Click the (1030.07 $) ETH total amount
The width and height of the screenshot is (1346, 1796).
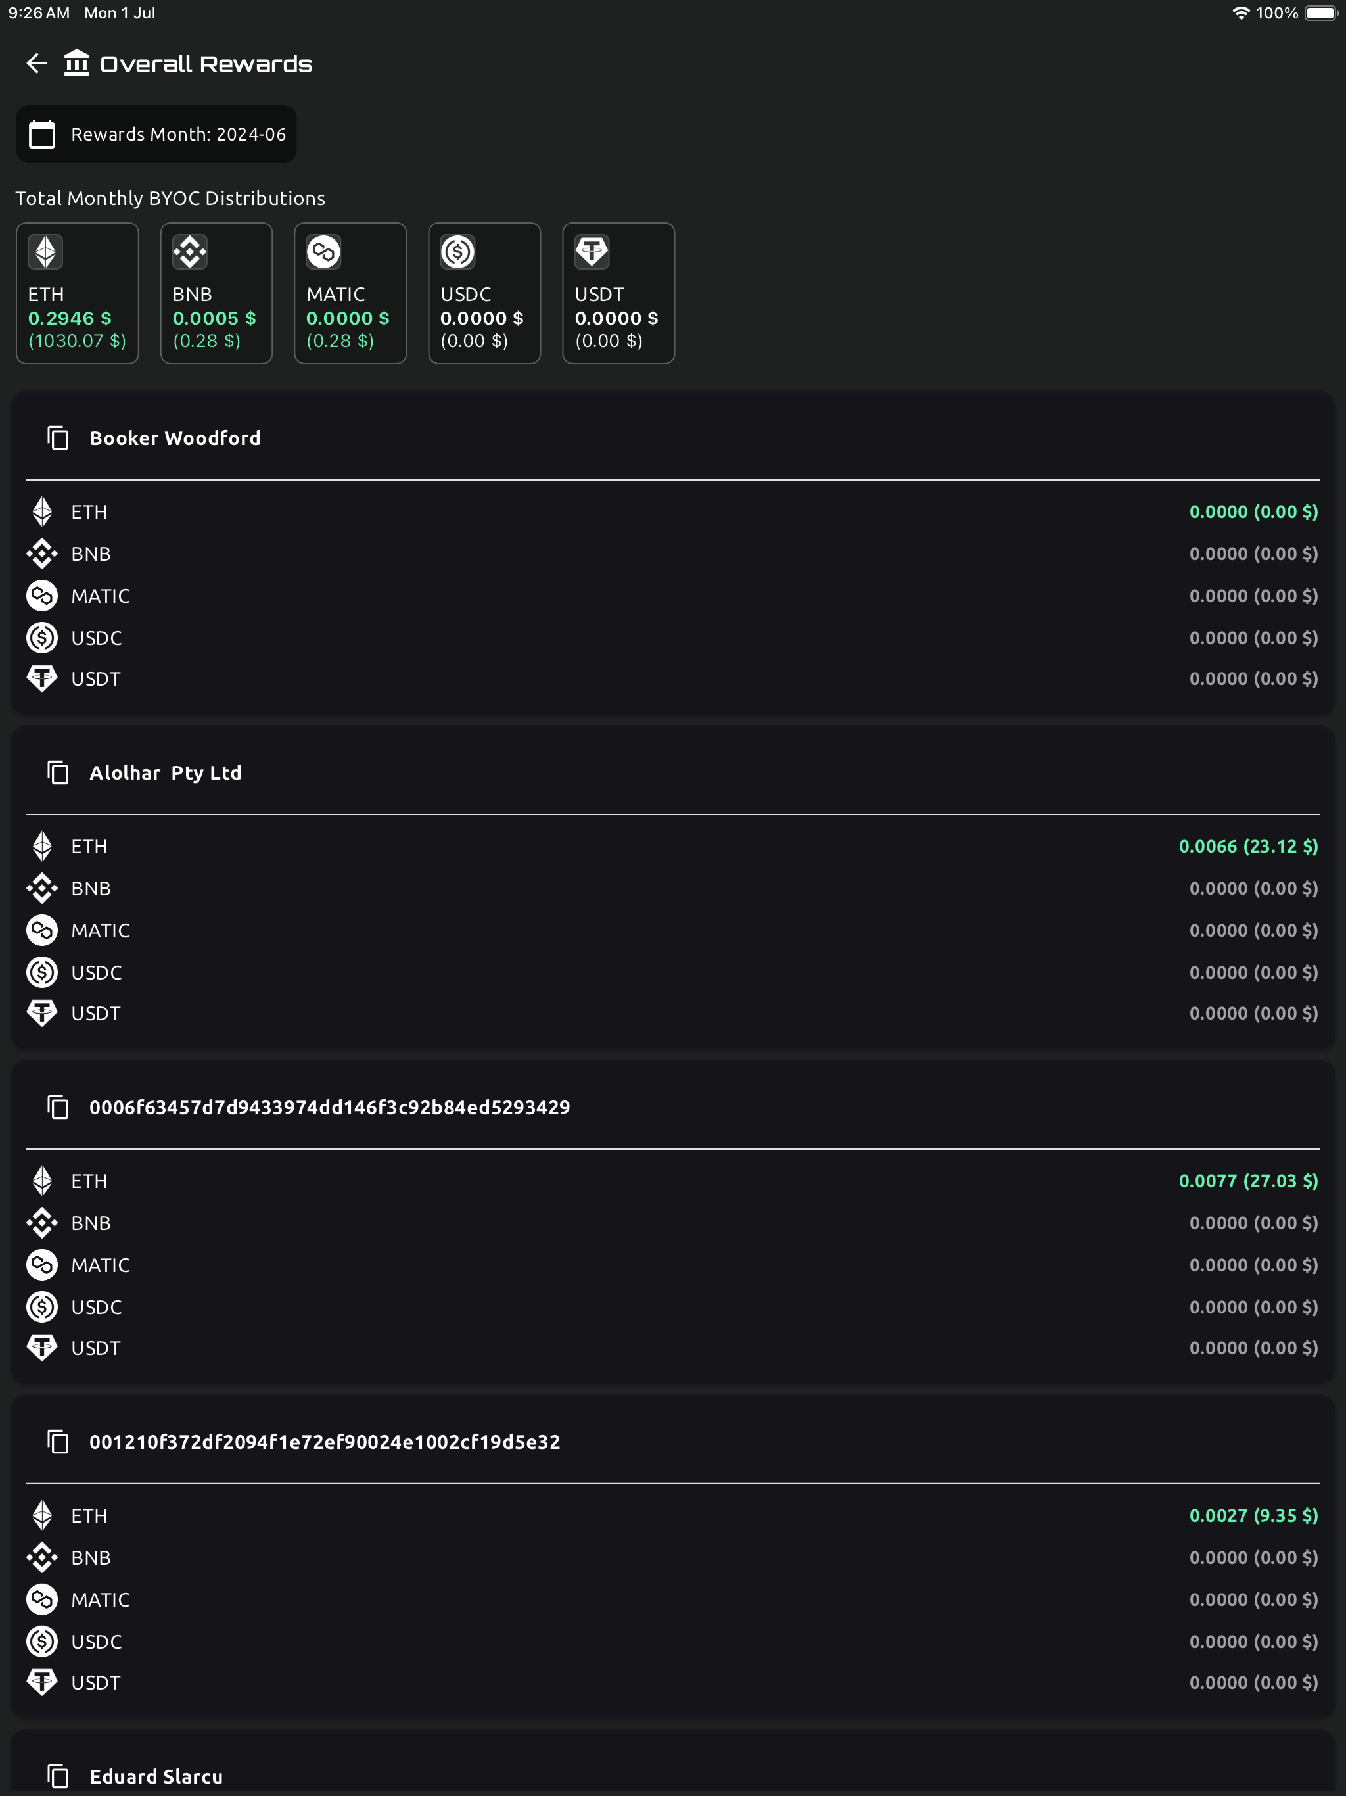coord(77,341)
